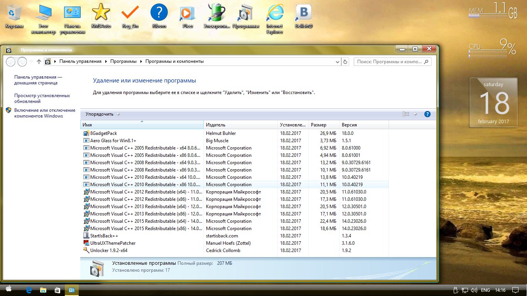Sort by Версия column header
This screenshot has height=296, width=527.
364,125
